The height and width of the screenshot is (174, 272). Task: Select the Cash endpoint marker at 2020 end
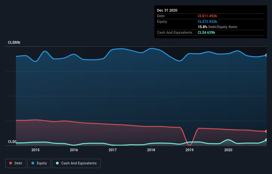tap(266, 140)
